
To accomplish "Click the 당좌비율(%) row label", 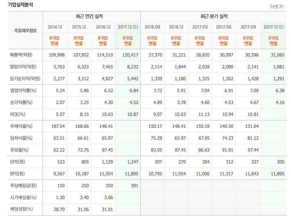I will pos(21,138).
